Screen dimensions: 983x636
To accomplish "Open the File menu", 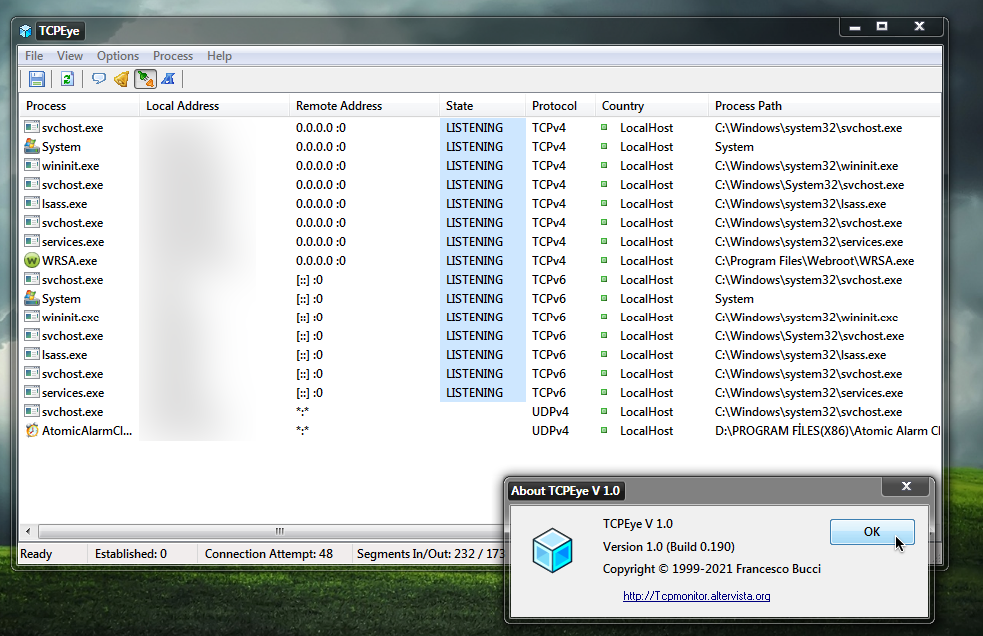I will tap(34, 56).
